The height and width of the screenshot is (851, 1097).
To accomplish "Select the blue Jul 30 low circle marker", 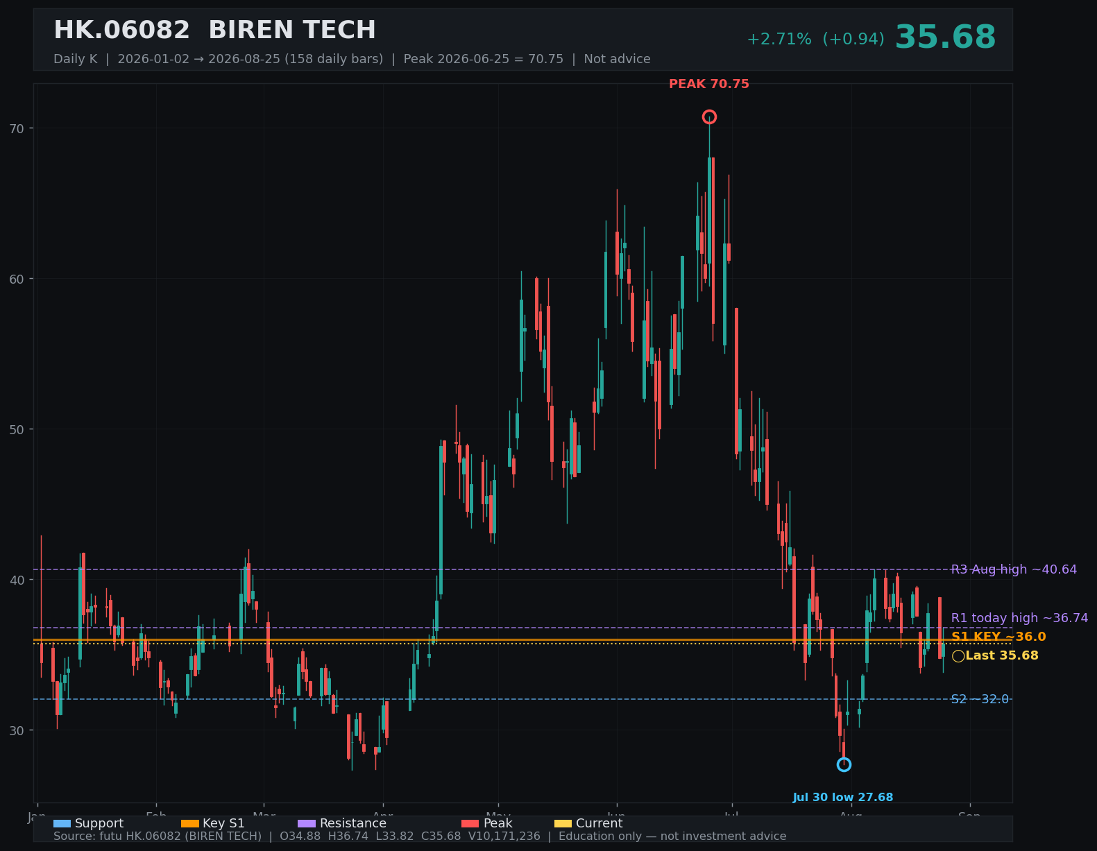I will [x=844, y=764].
